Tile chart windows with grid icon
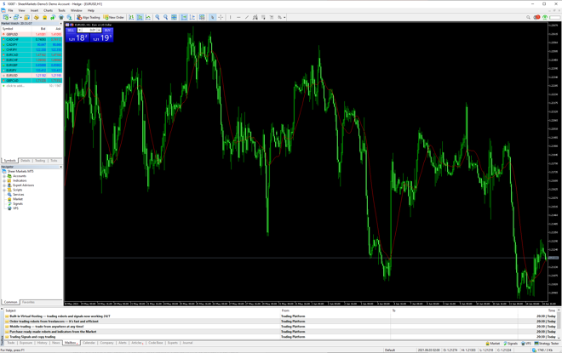The width and height of the screenshot is (562, 353). pyautogui.click(x=174, y=17)
